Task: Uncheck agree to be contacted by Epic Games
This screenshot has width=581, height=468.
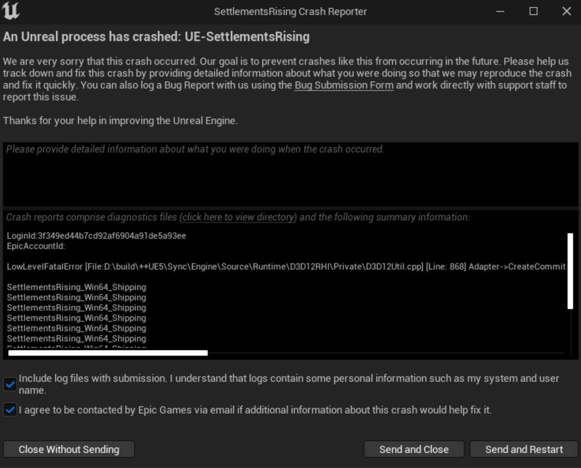Action: coord(10,409)
